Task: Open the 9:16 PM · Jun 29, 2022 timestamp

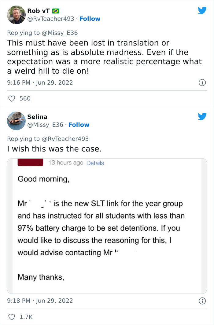Action: tap(40, 82)
